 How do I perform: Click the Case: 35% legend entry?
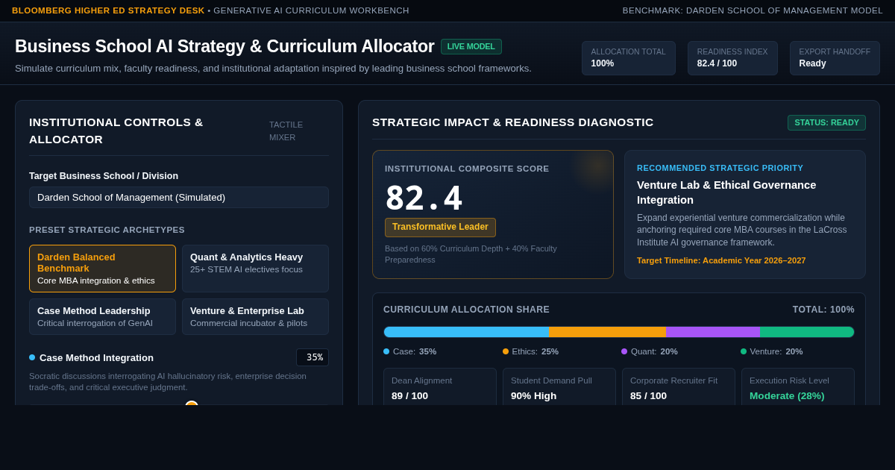(x=410, y=351)
